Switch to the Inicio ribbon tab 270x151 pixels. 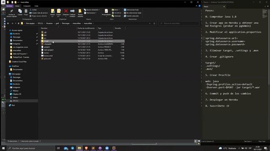[x=17, y=6]
